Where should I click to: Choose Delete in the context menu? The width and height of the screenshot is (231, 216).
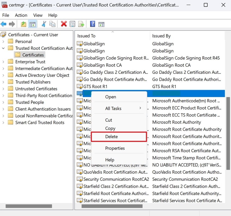119,136
